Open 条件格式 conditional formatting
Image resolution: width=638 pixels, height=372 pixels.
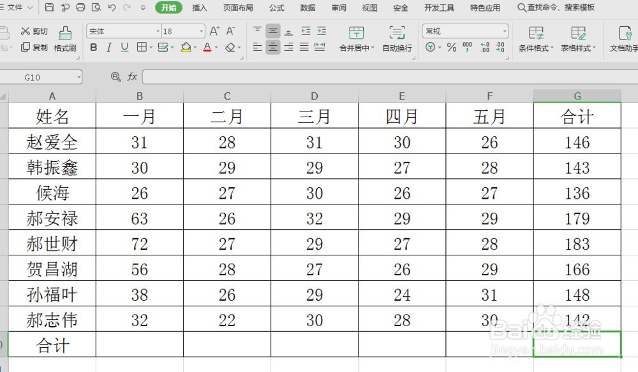(537, 39)
